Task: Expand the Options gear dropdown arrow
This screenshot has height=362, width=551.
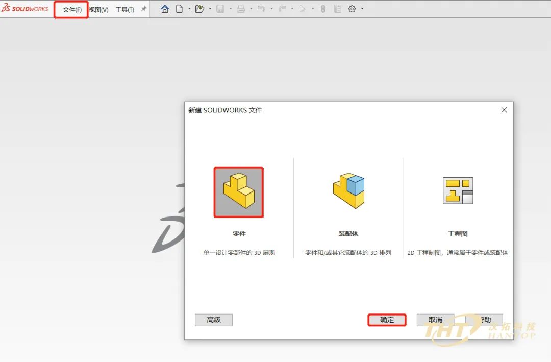Action: [x=362, y=9]
